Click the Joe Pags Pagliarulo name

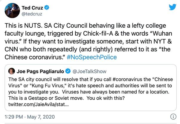click(43, 71)
